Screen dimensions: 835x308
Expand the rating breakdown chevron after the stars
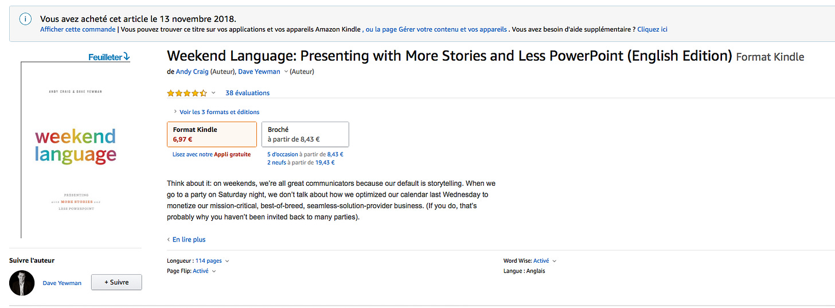coord(213,93)
